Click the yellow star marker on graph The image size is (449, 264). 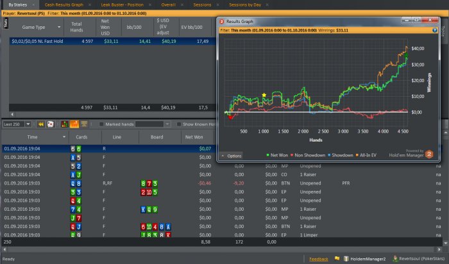pyautogui.click(x=264, y=95)
